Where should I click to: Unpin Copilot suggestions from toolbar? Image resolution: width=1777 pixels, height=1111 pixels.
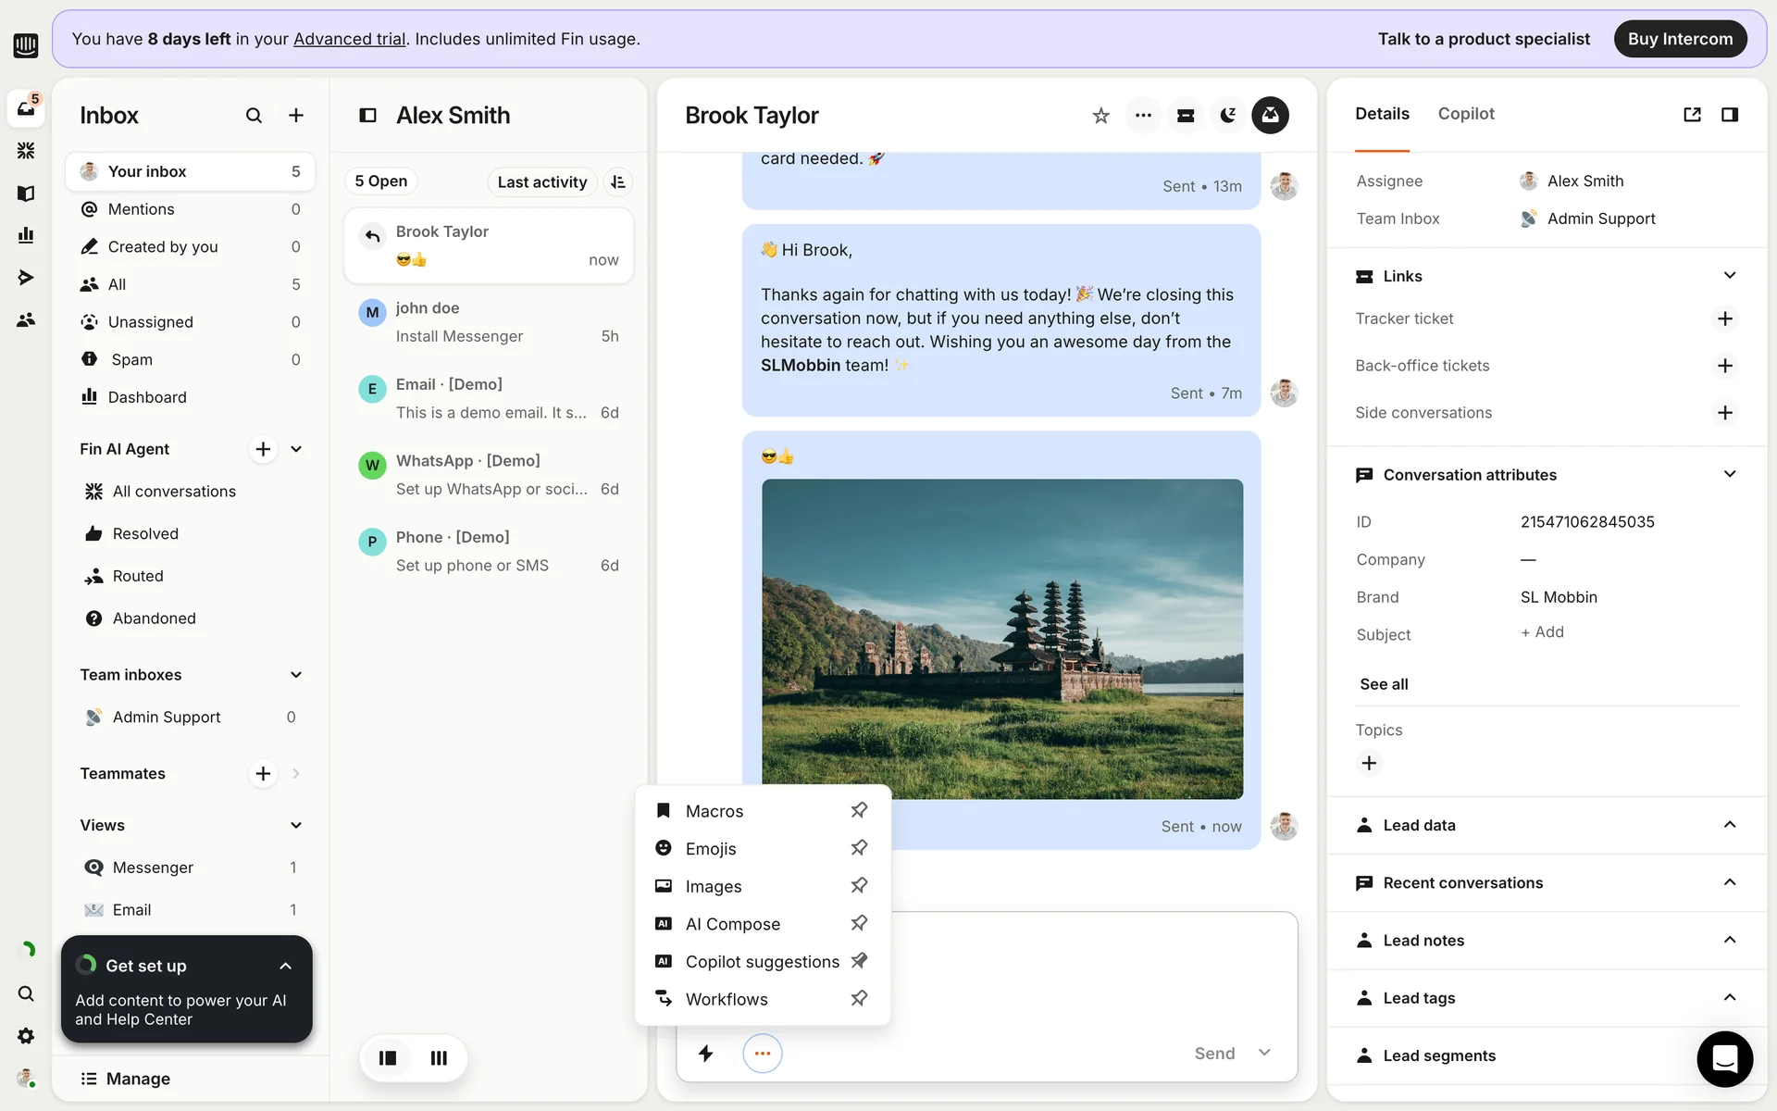tap(859, 961)
